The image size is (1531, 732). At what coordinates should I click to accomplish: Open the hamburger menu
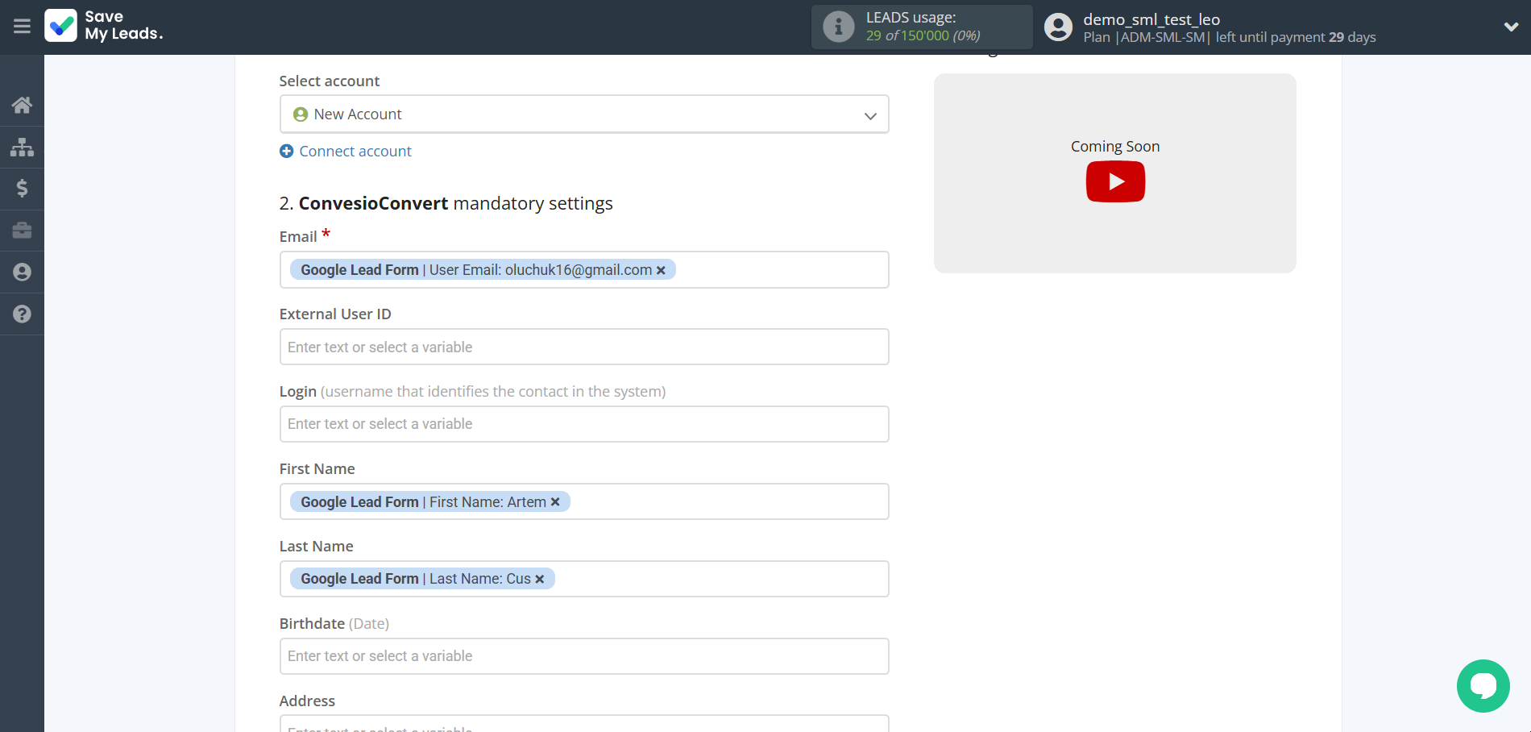click(x=22, y=27)
